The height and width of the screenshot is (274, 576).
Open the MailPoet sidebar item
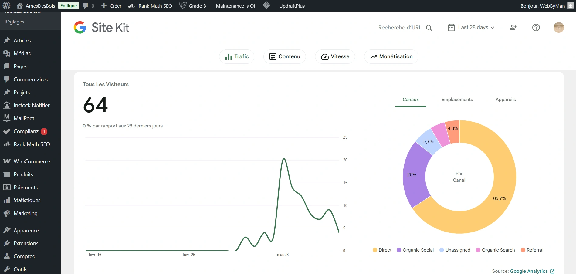point(24,118)
